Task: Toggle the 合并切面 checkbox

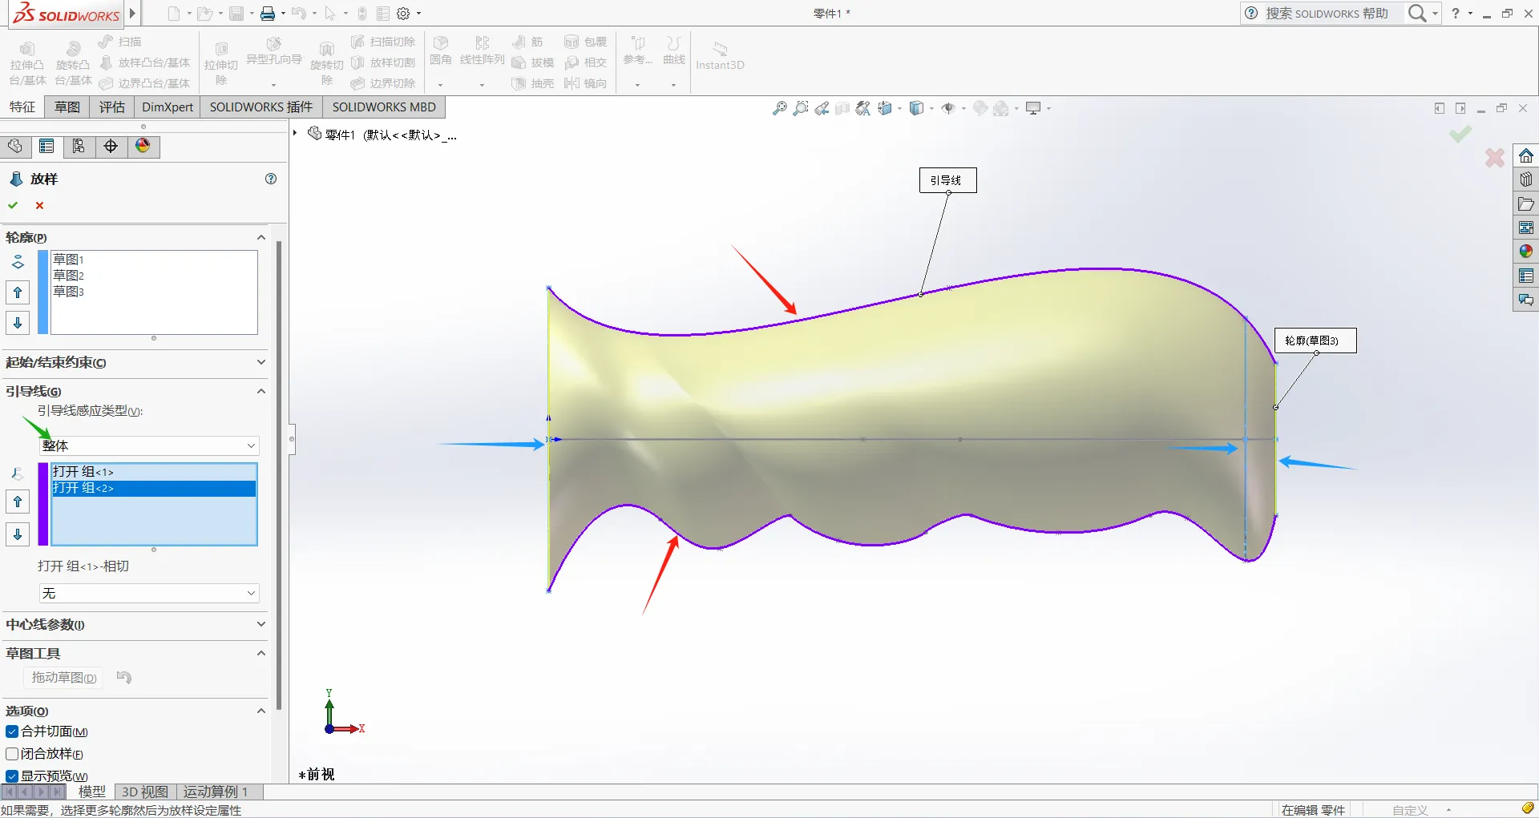Action: (x=12, y=731)
